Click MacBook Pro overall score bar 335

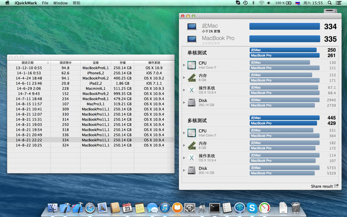click(x=285, y=39)
